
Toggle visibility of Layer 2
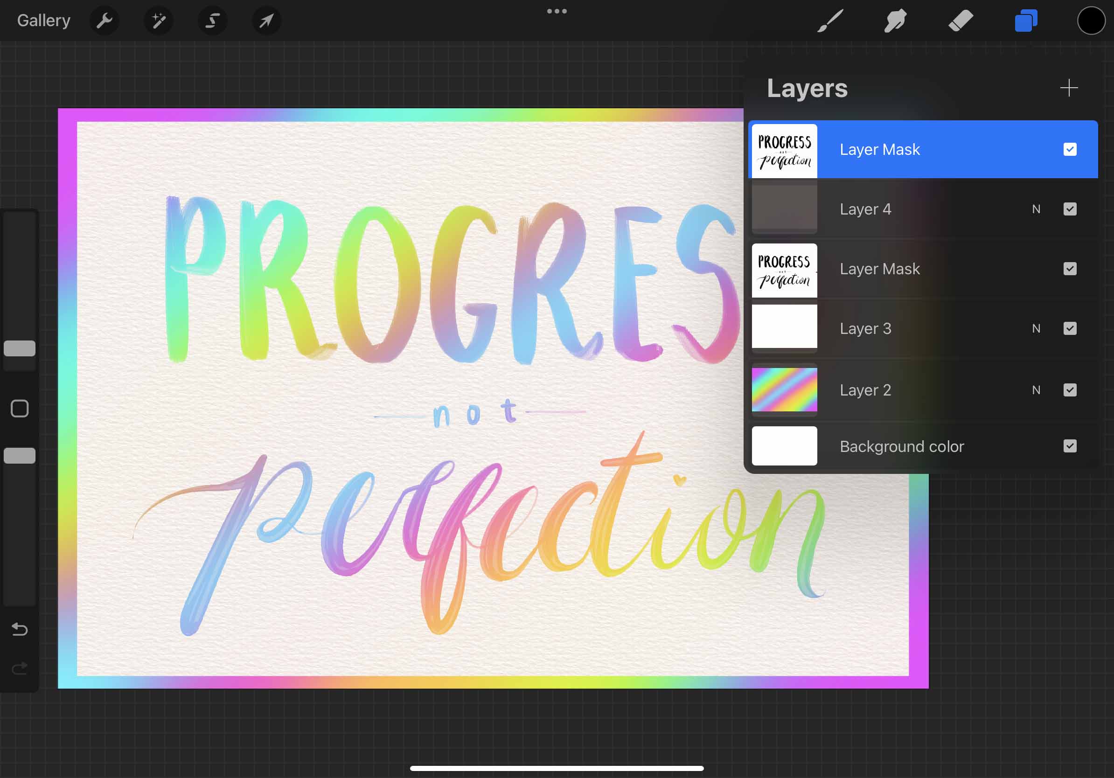(1069, 390)
